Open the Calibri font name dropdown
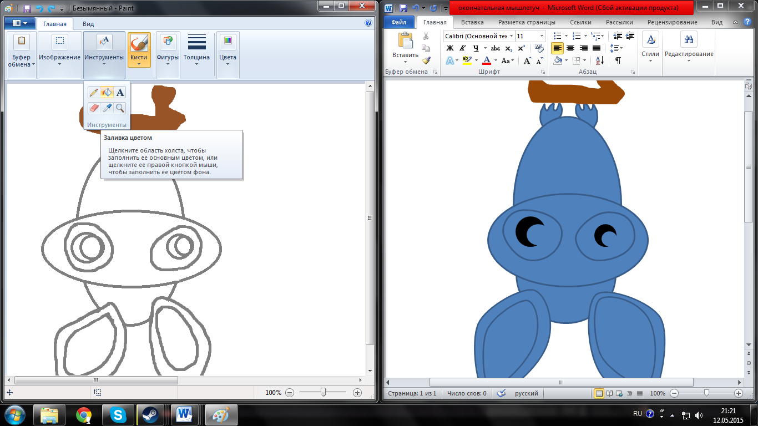Screen dimensions: 758x426 tap(511, 36)
